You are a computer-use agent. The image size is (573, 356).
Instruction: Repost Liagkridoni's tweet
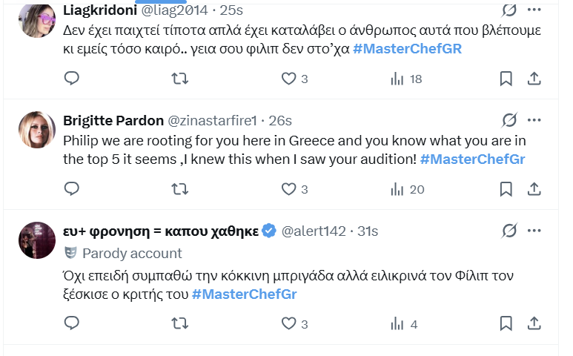click(179, 79)
